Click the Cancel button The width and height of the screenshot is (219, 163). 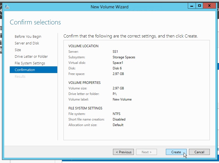[x=199, y=152]
